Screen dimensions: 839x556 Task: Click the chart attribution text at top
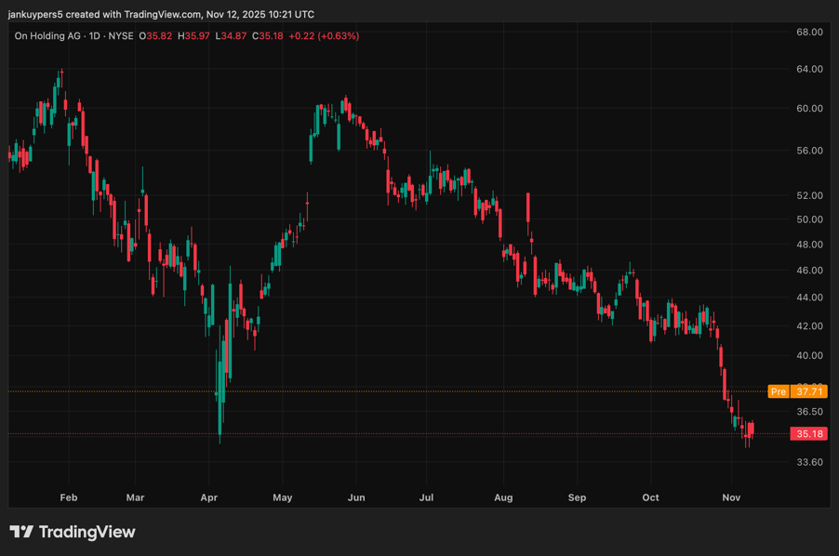pyautogui.click(x=161, y=15)
